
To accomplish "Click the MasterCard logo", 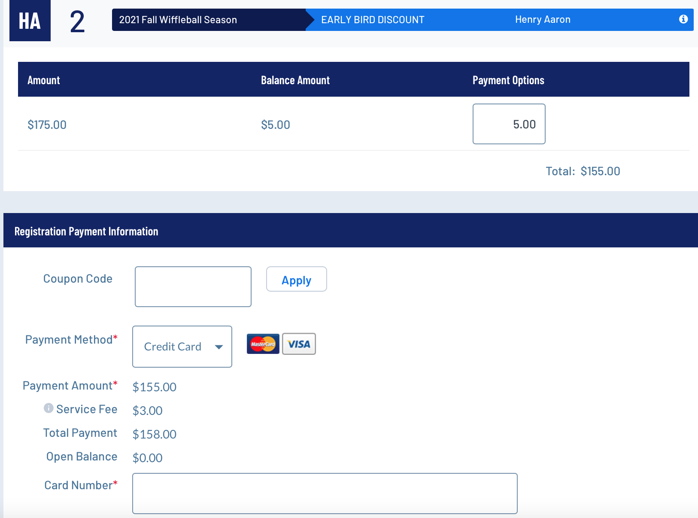I will click(263, 344).
